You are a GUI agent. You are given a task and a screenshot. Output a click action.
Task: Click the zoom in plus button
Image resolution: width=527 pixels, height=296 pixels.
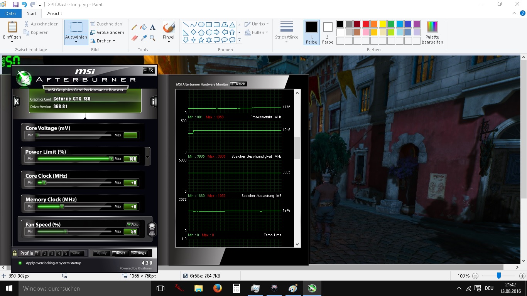522,276
